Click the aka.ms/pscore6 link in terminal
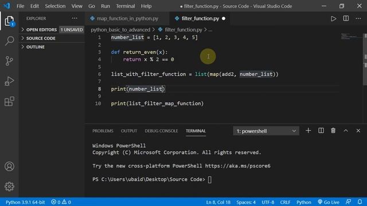The width and height of the screenshot is (367, 206). click(x=237, y=166)
